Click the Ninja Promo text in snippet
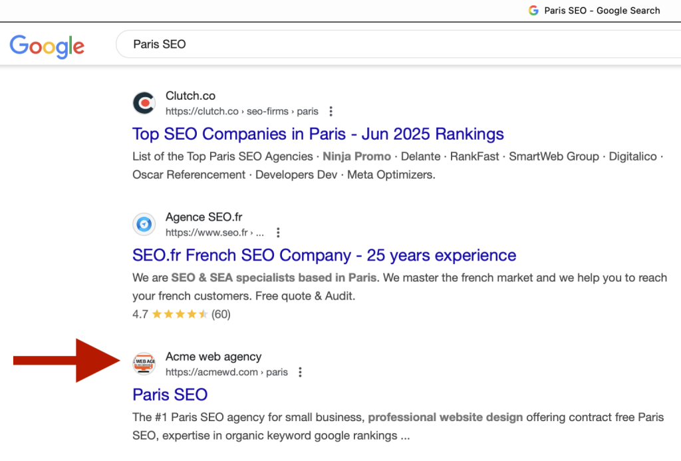This screenshot has width=681, height=461. point(356,156)
